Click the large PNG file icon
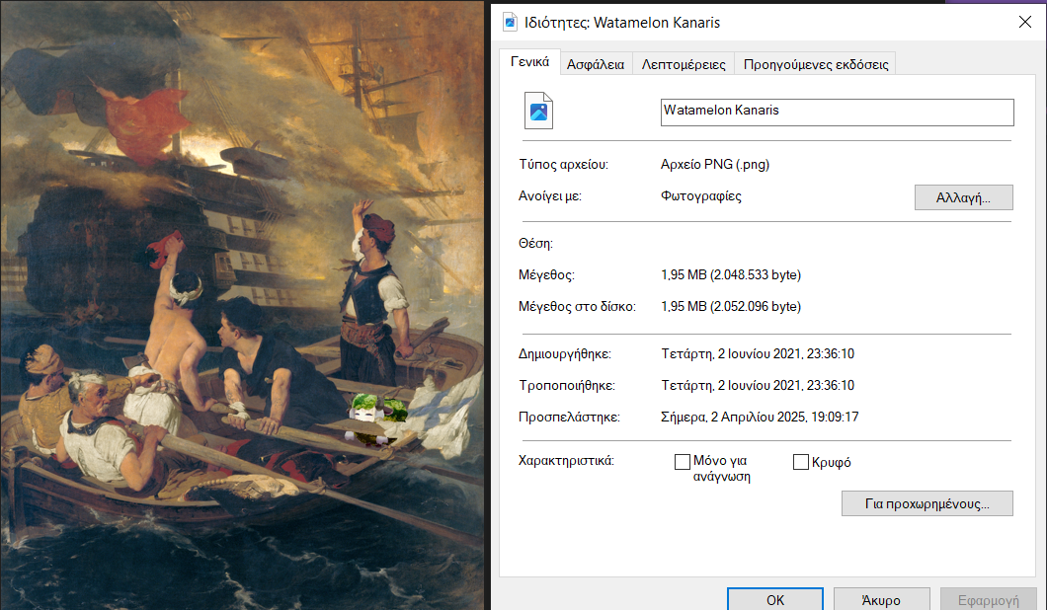The height and width of the screenshot is (610, 1047). click(539, 111)
